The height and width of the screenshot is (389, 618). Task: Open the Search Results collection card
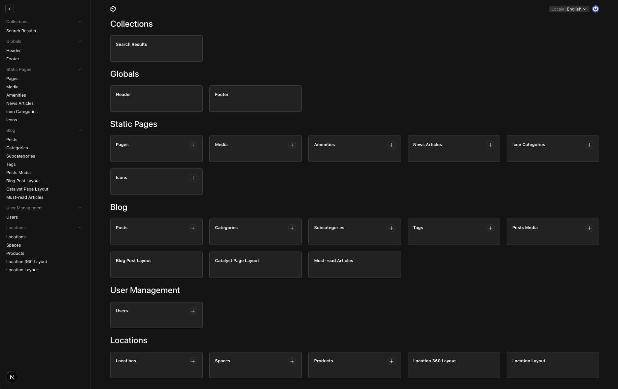click(156, 48)
